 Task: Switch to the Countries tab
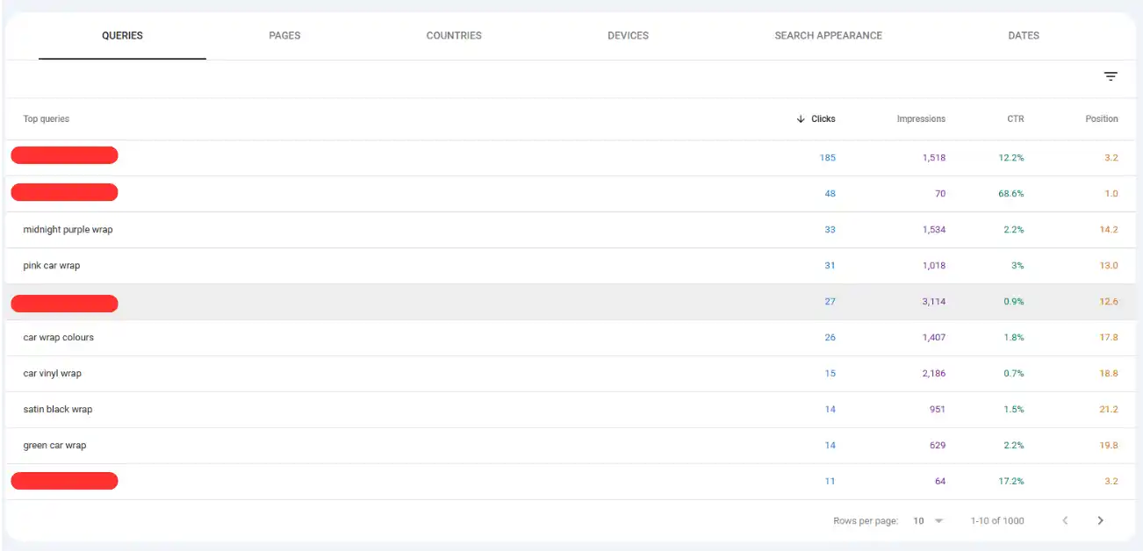tap(454, 36)
